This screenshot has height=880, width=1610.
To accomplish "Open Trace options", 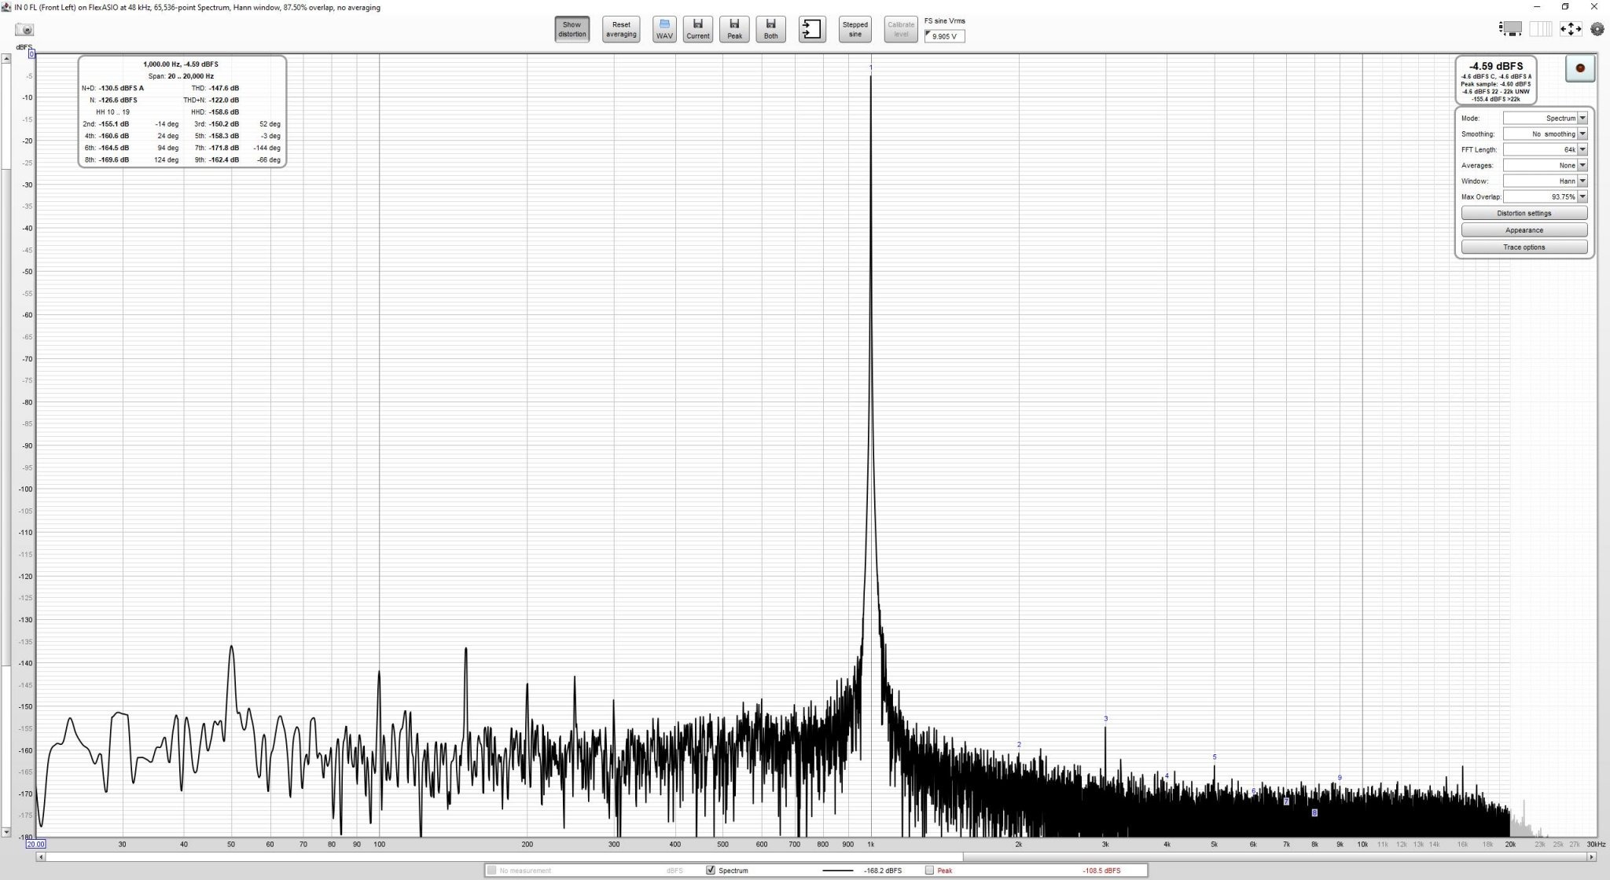I will coord(1524,247).
